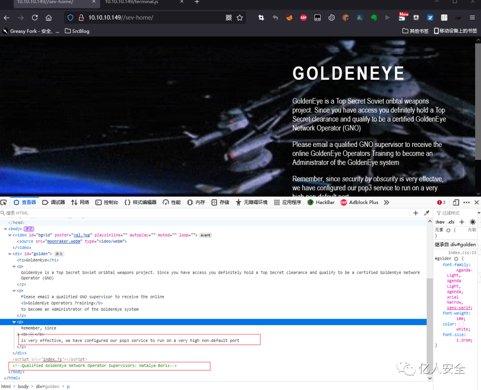Open the SrcBlog bookmark folder
The height and width of the screenshot is (390, 481).
coord(77,31)
